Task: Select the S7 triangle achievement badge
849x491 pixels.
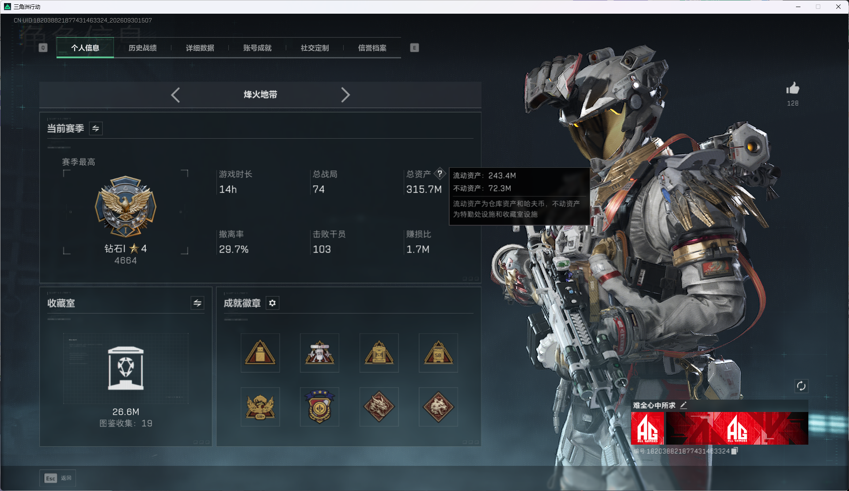Action: (379, 353)
